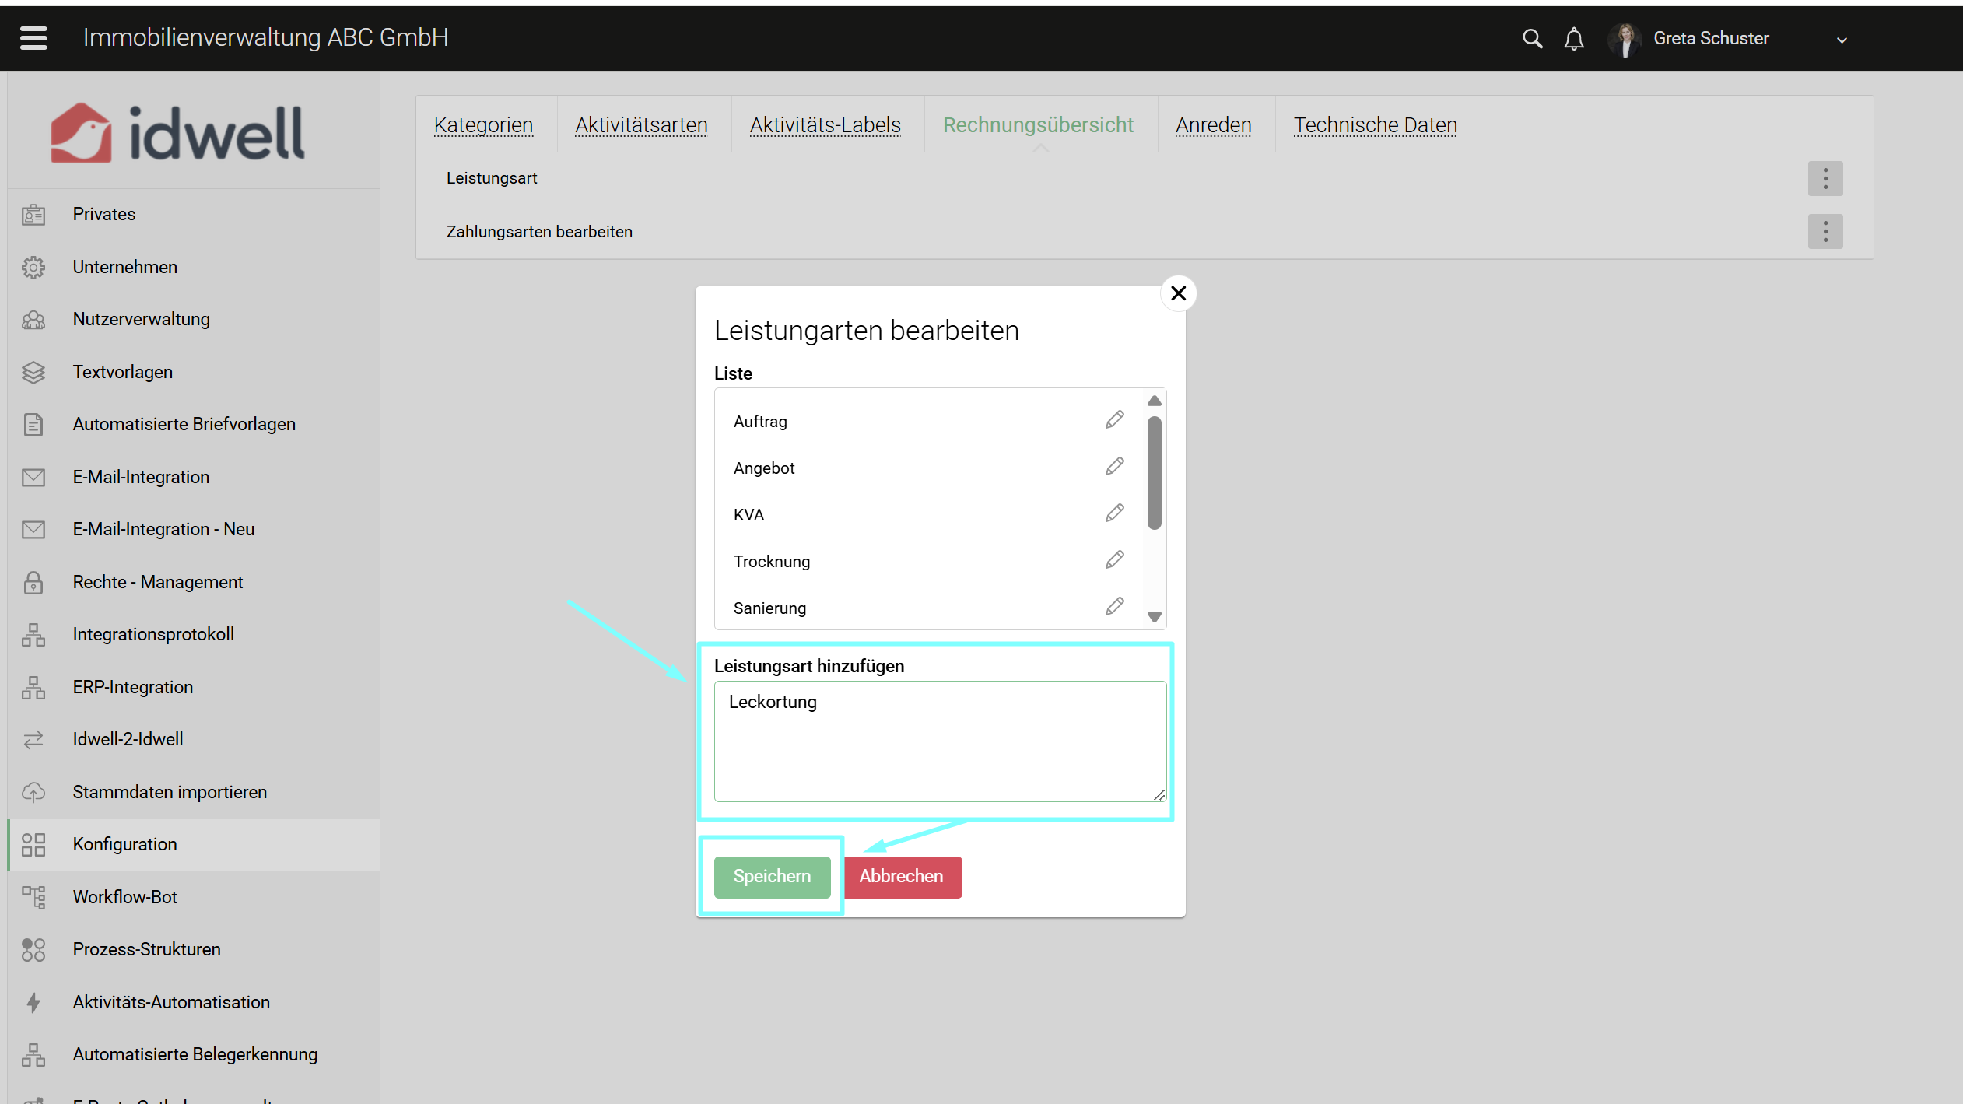Click the Leistungsart hinzufügen text field
The width and height of the screenshot is (1963, 1104).
pos(939,740)
